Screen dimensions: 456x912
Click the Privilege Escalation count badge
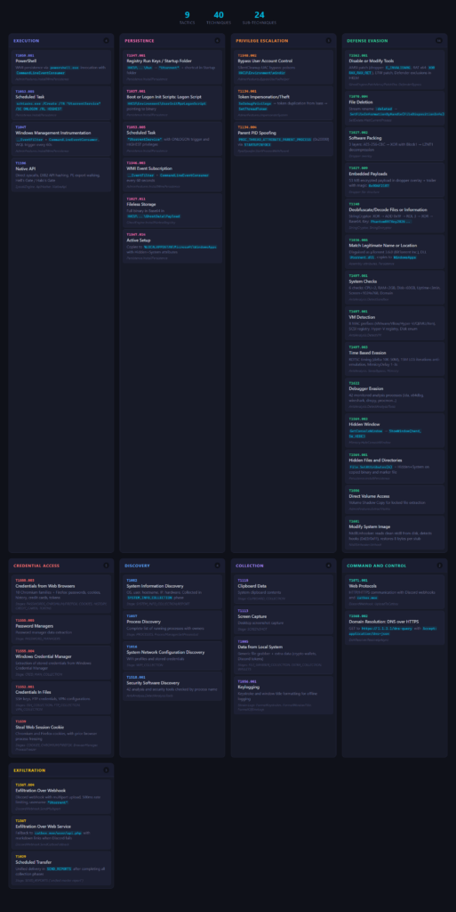(329, 41)
